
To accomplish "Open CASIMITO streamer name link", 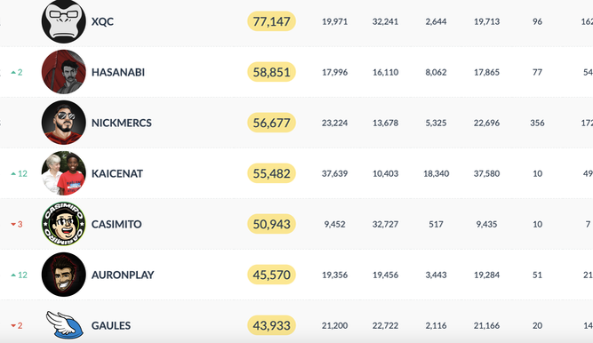I will coord(116,224).
